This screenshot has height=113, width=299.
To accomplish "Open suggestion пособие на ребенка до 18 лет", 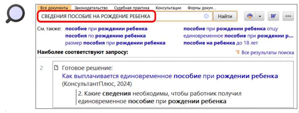I will tap(221, 43).
